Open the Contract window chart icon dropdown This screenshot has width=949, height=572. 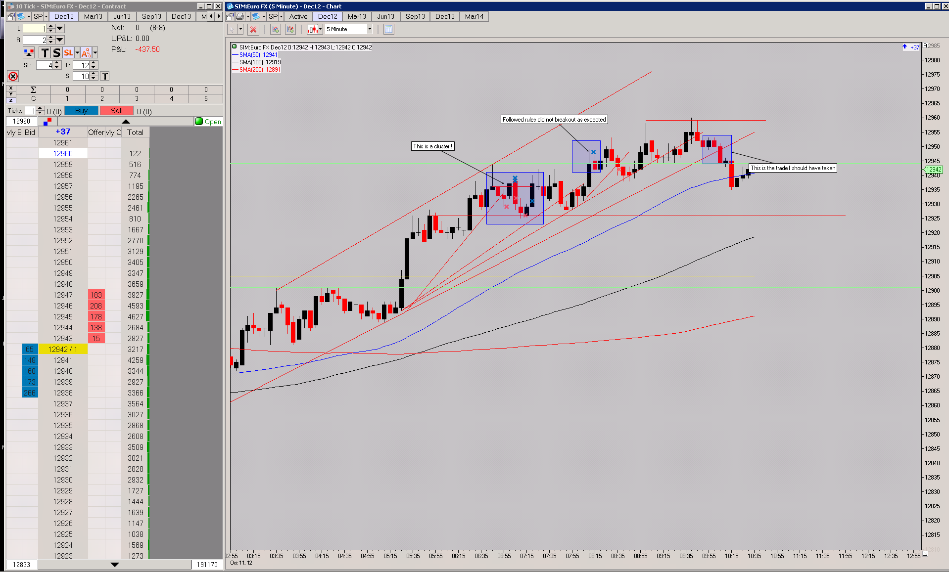(28, 16)
